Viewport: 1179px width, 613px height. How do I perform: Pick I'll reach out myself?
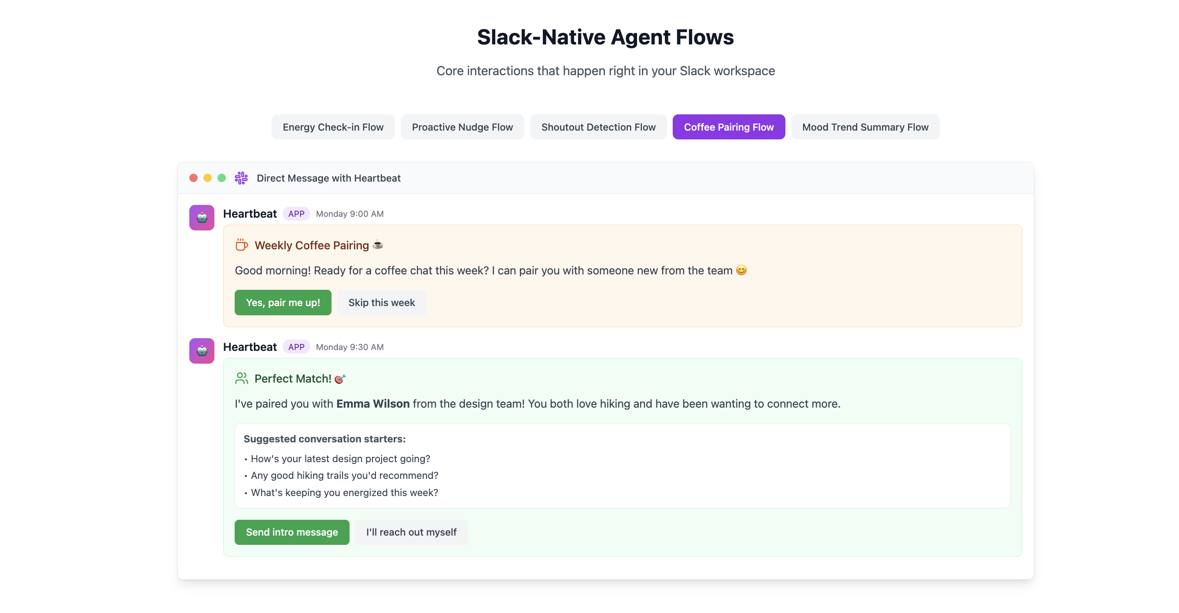tap(411, 532)
